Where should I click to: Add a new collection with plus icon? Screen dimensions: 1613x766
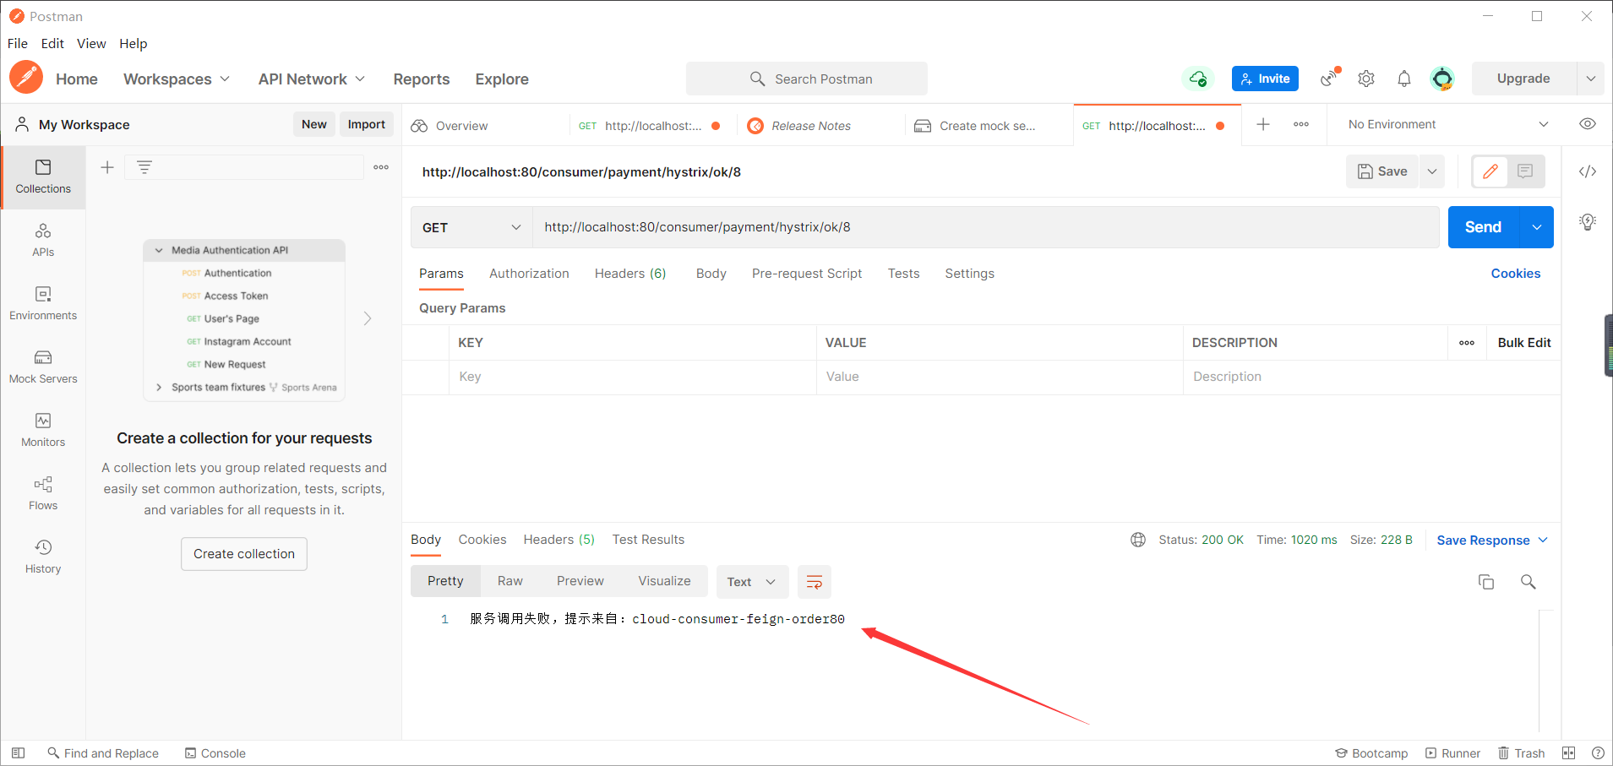tap(107, 167)
